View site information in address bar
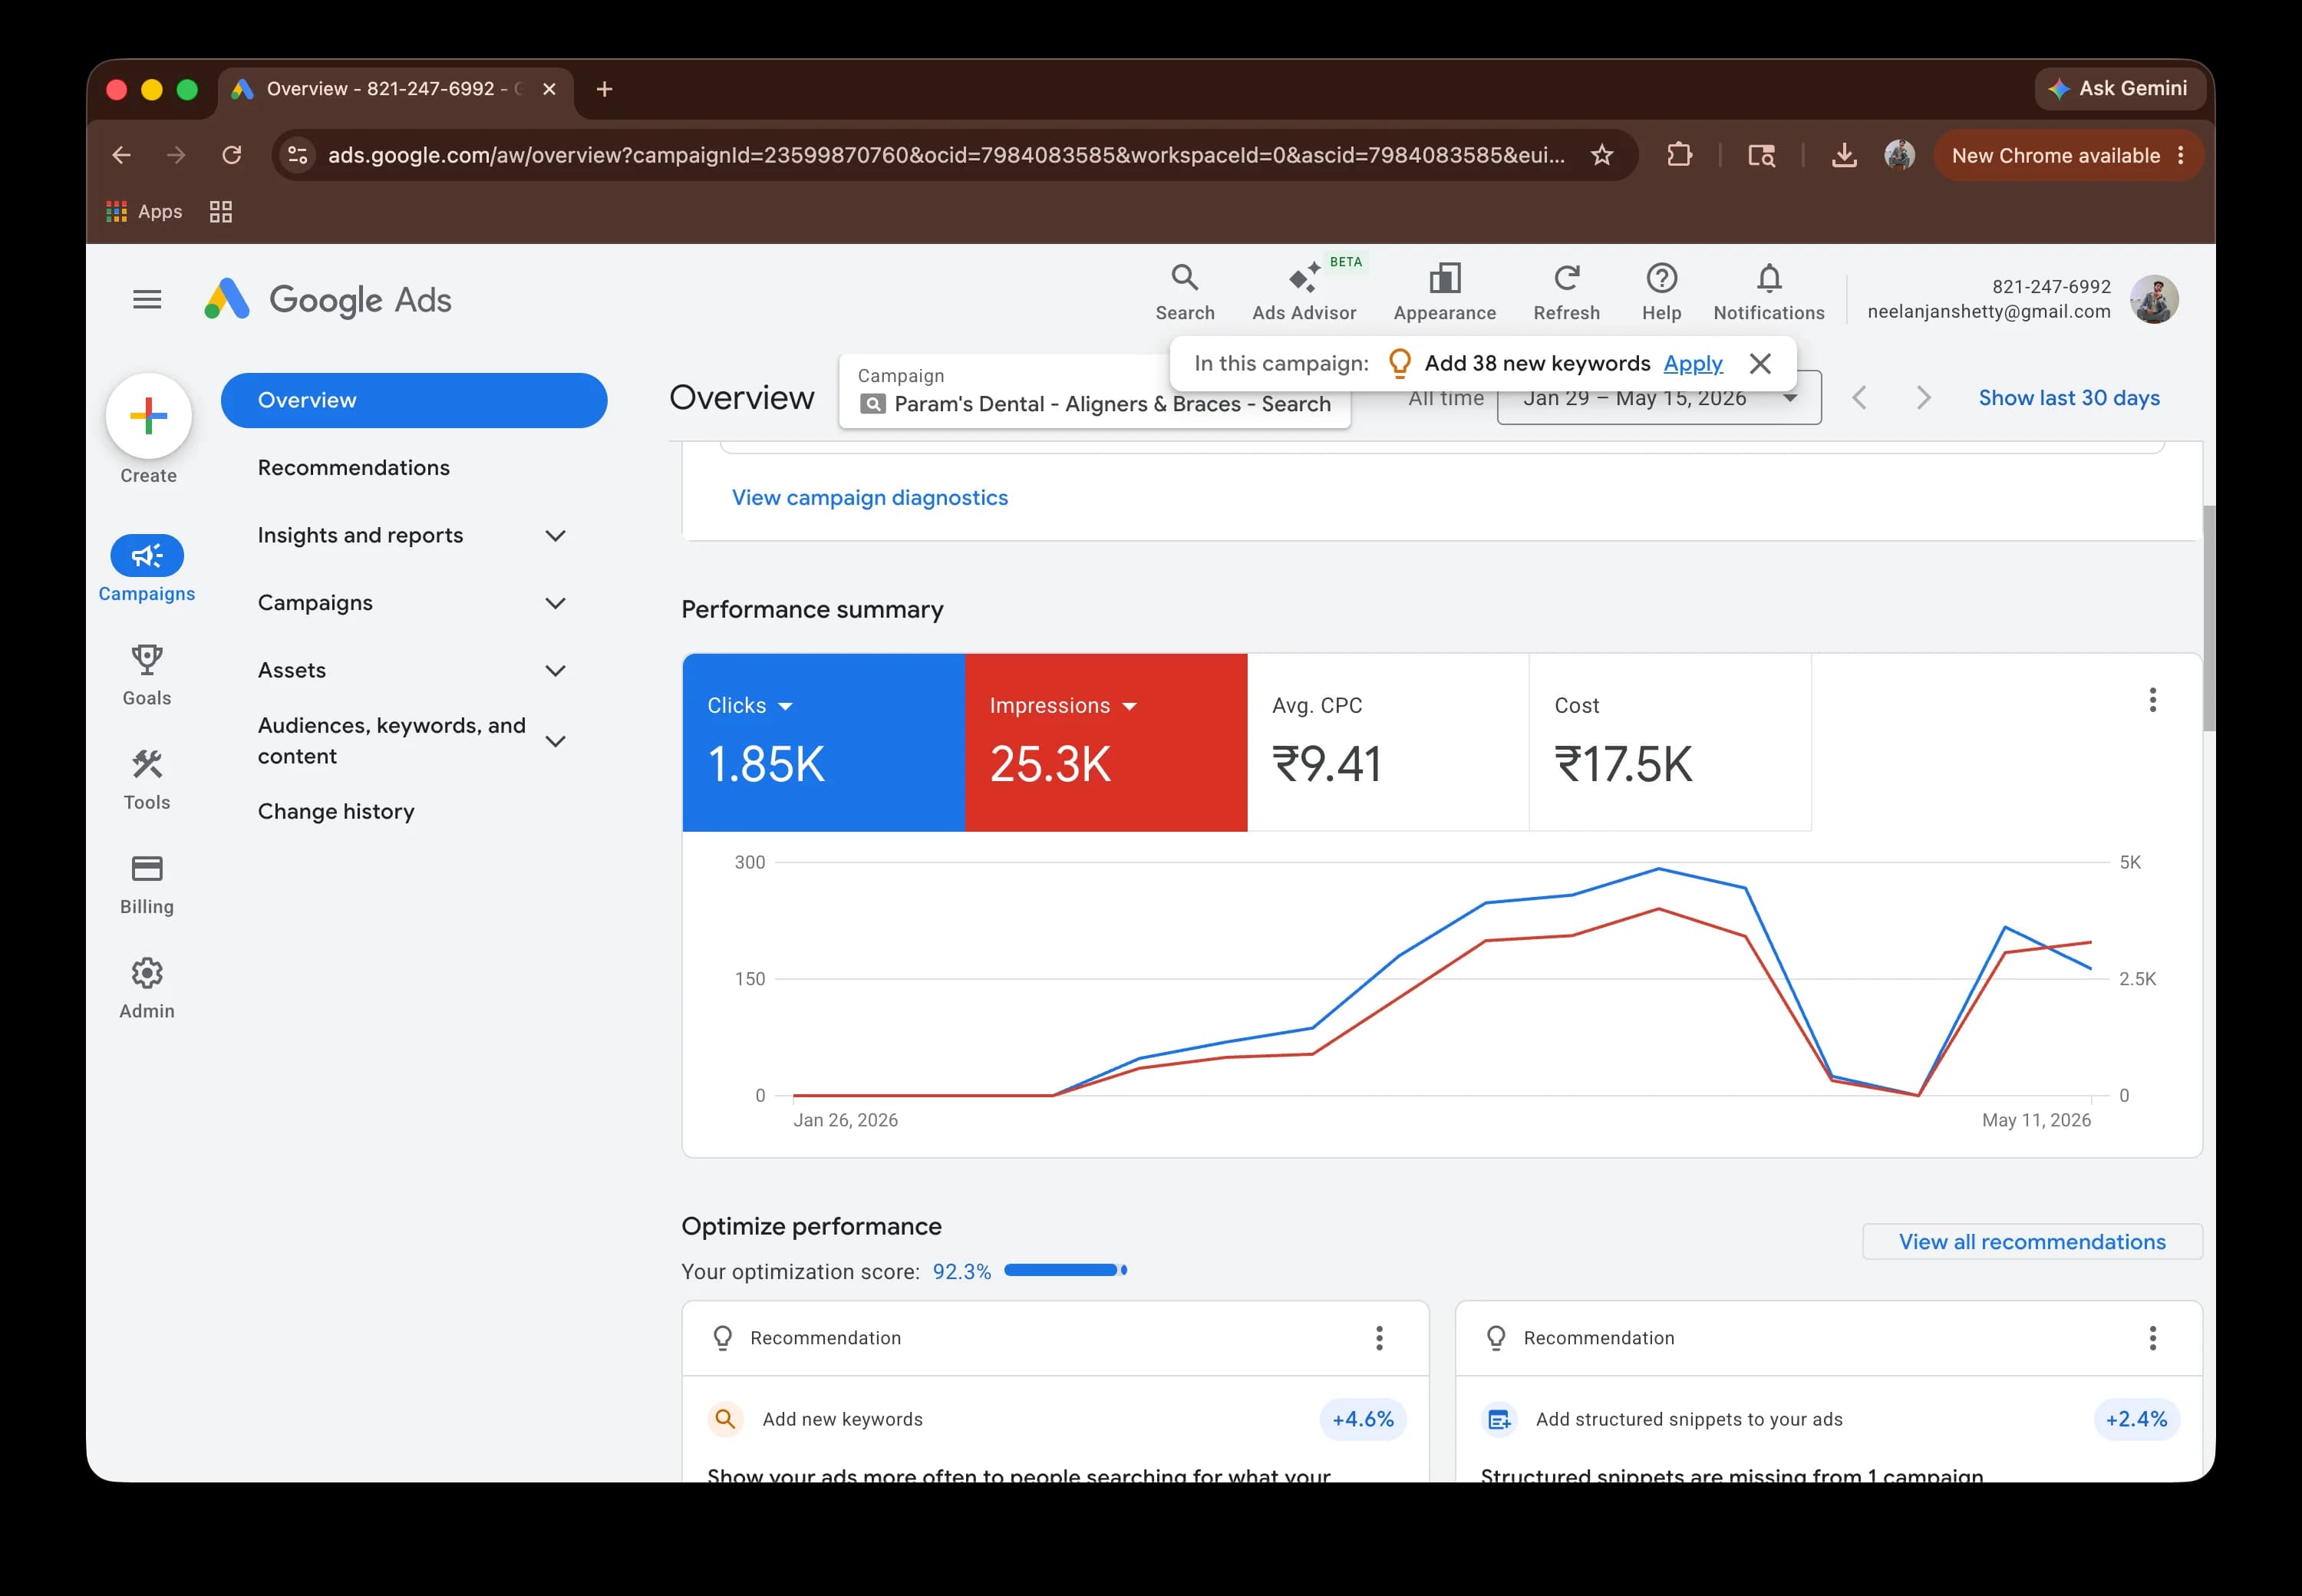 pos(297,155)
